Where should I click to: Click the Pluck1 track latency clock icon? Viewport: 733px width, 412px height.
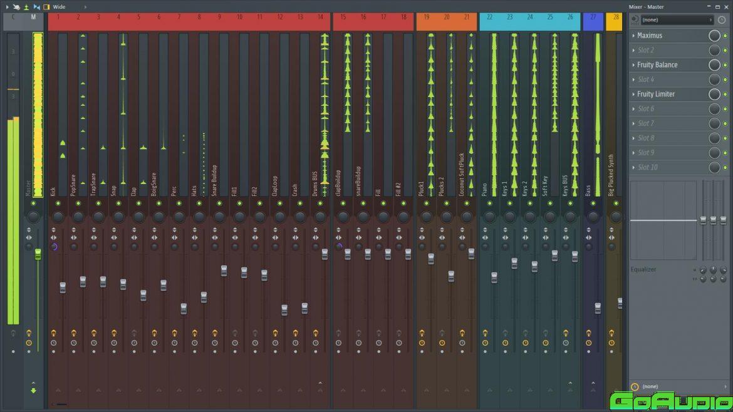422,343
